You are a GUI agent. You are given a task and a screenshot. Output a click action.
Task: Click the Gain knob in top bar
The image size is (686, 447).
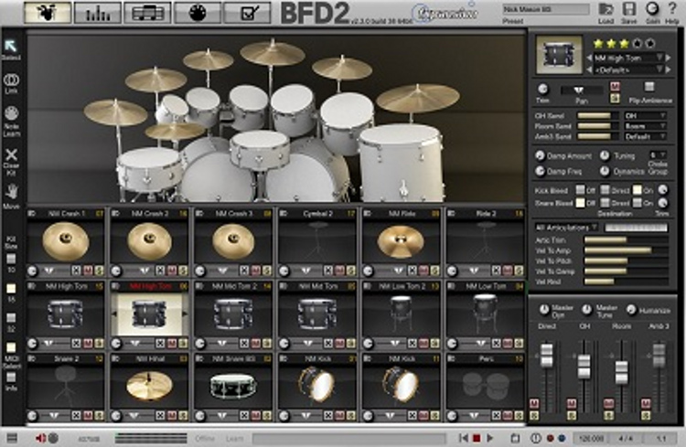[652, 9]
